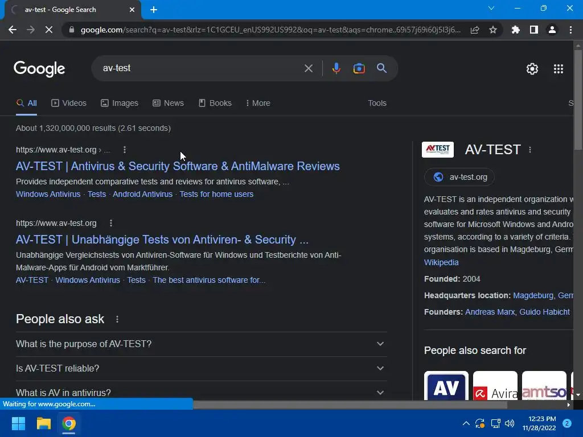Open amtso thumbnail in People also search
The width and height of the screenshot is (583, 437).
pyautogui.click(x=544, y=385)
